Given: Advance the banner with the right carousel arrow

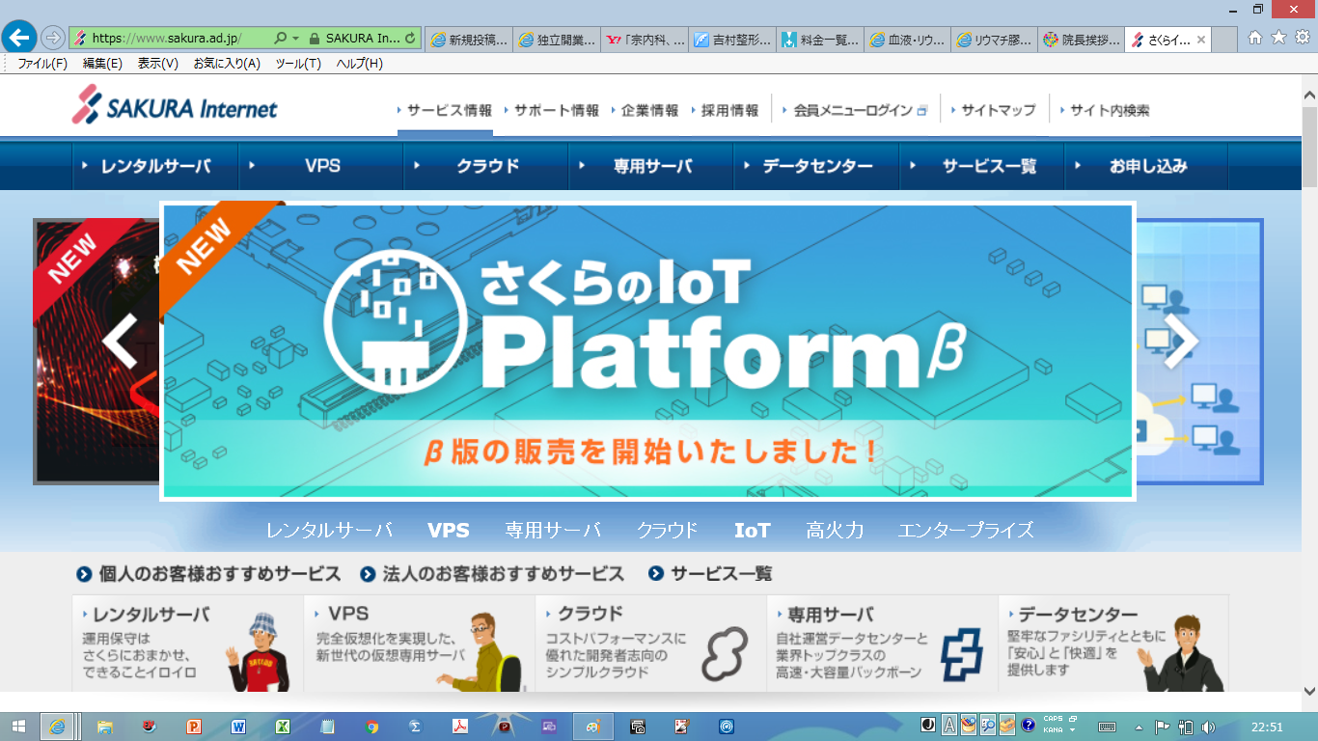Looking at the screenshot, I should (x=1179, y=341).
